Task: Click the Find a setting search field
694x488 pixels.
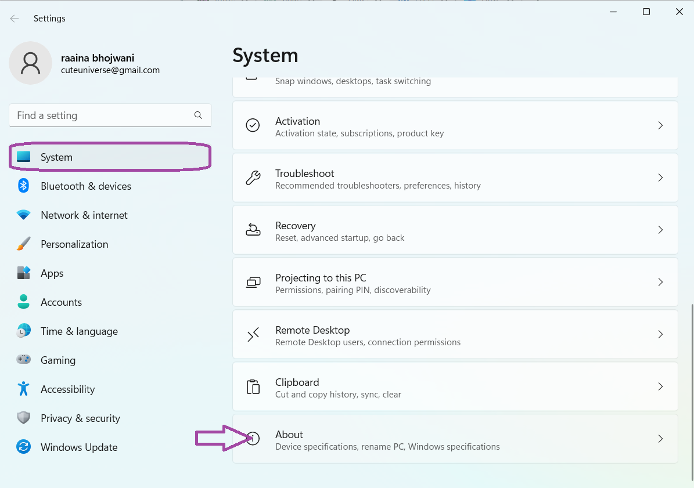Action: click(102, 115)
